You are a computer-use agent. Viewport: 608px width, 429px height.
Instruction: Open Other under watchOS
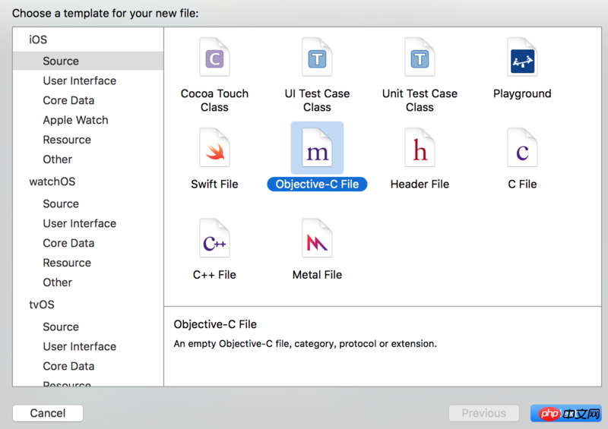(58, 282)
